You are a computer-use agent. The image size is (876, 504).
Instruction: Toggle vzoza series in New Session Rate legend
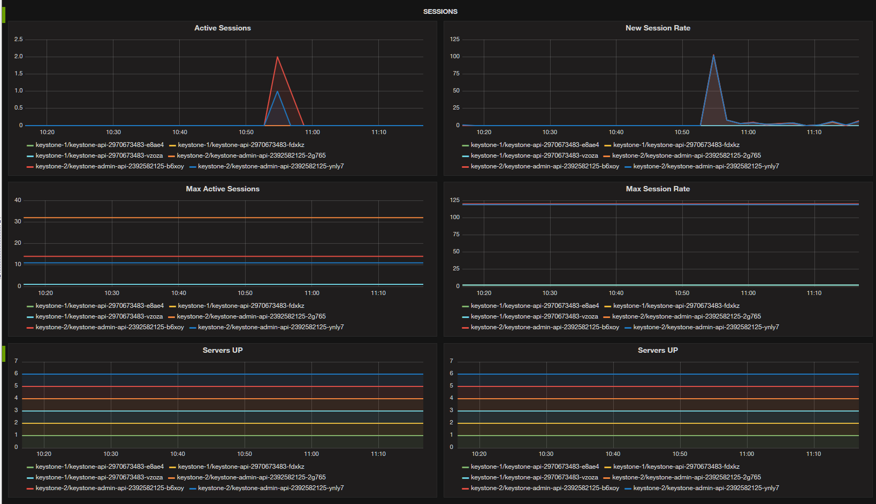click(x=534, y=156)
